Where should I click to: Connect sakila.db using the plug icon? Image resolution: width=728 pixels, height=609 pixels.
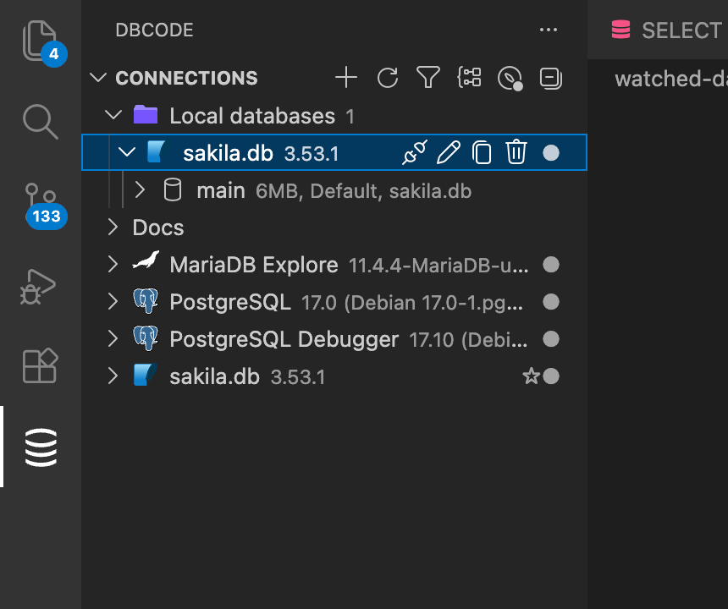point(415,152)
